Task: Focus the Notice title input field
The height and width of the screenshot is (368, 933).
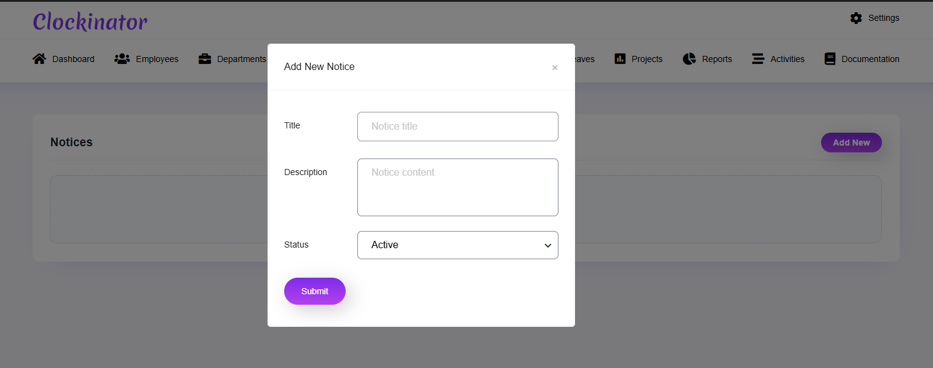Action: [458, 127]
